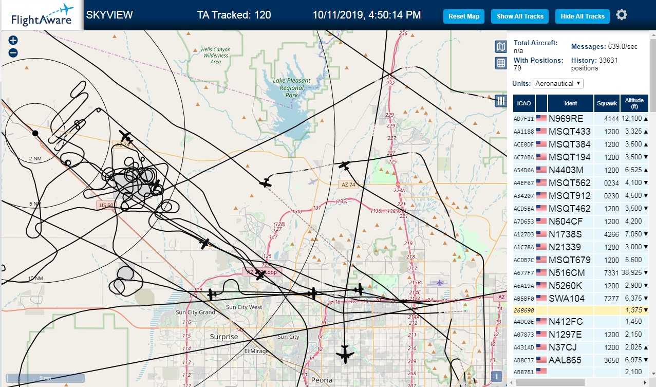
Task: Click the map info icon
Action: 496,376
